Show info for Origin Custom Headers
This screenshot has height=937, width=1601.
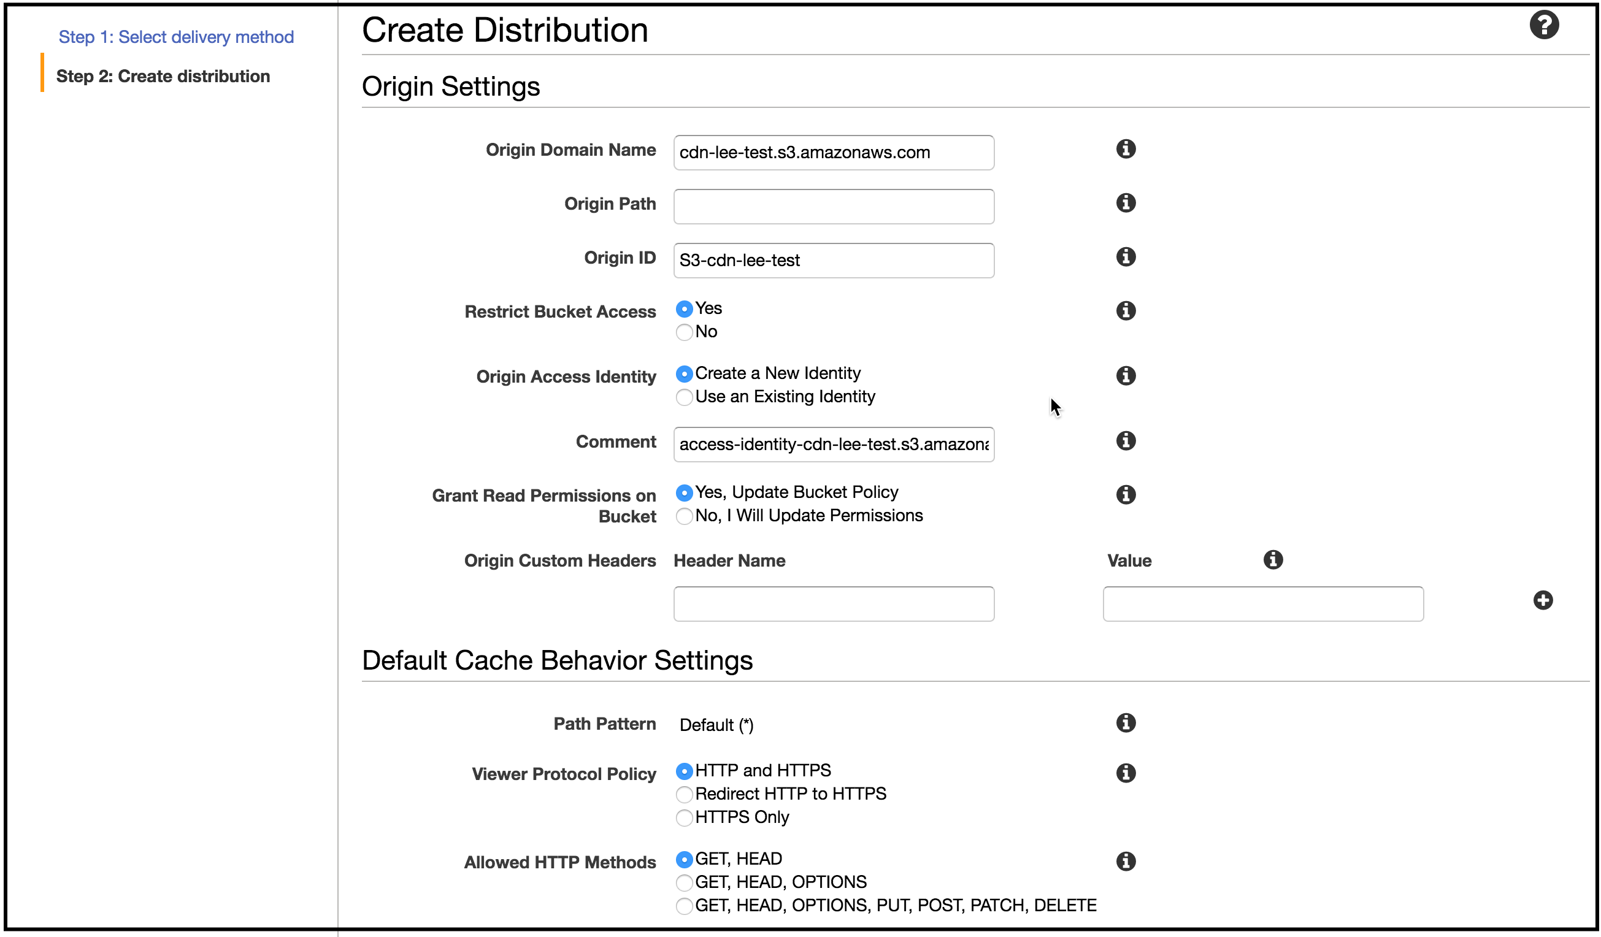tap(1273, 560)
